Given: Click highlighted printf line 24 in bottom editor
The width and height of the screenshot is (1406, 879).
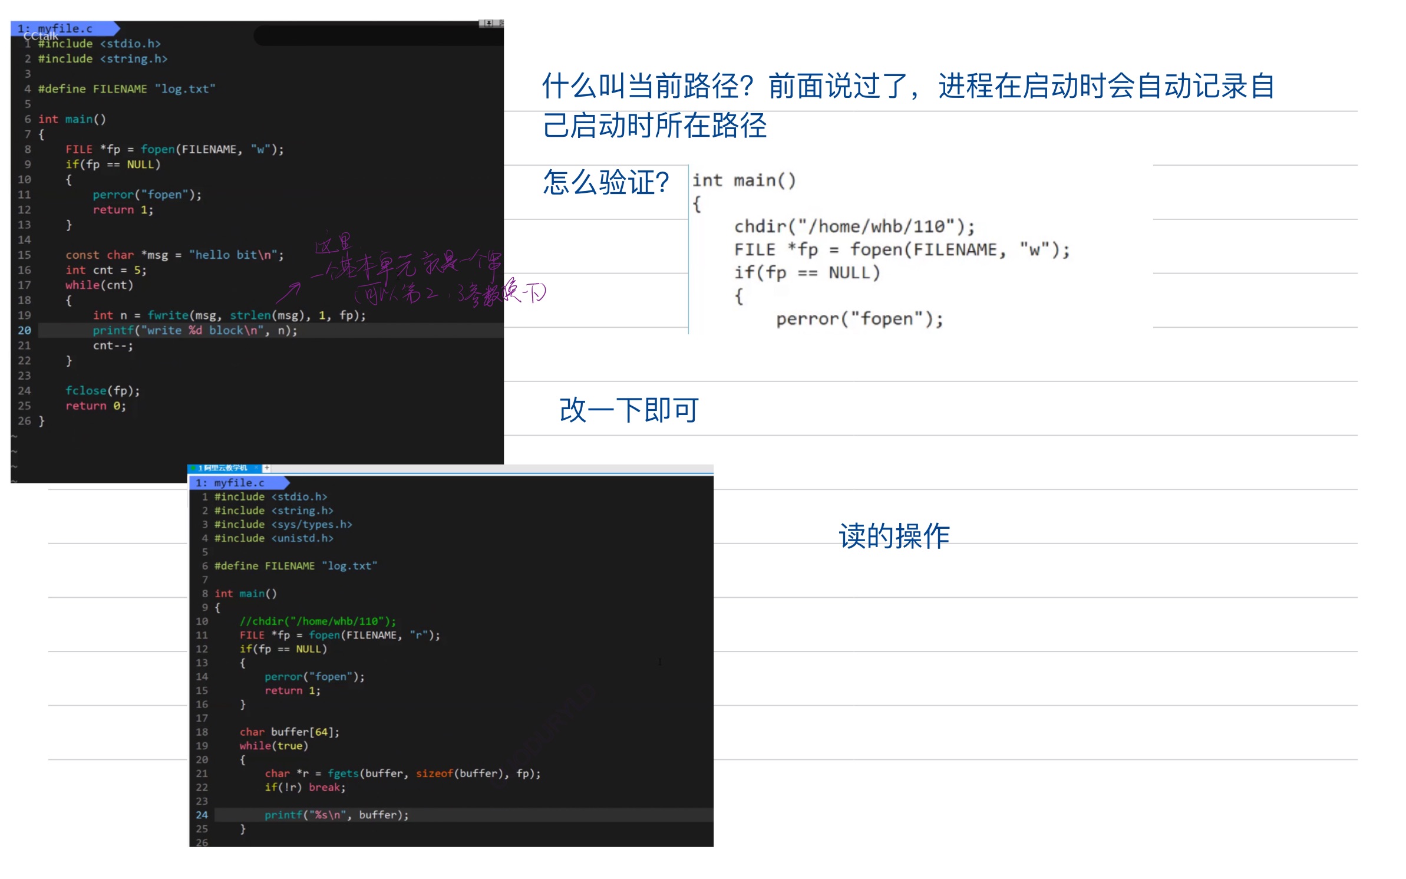Looking at the screenshot, I should click(336, 815).
